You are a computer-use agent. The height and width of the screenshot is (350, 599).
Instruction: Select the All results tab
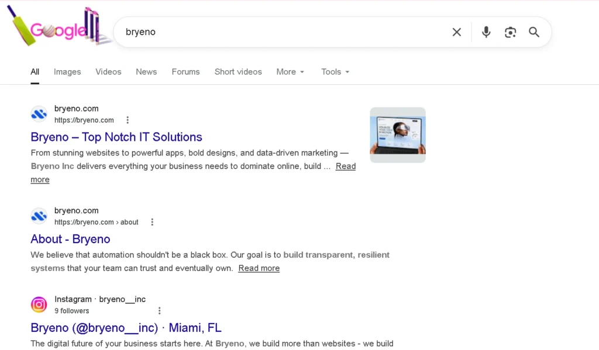click(35, 72)
